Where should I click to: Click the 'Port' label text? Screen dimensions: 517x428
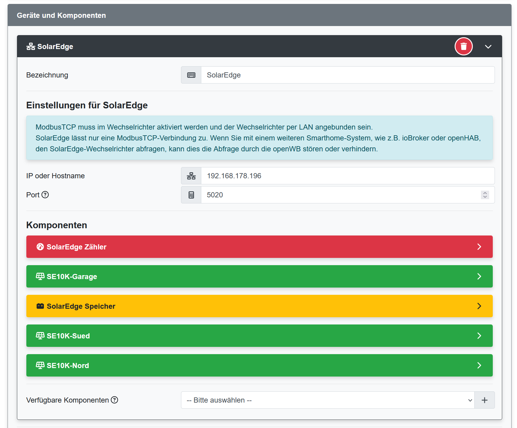coord(33,195)
